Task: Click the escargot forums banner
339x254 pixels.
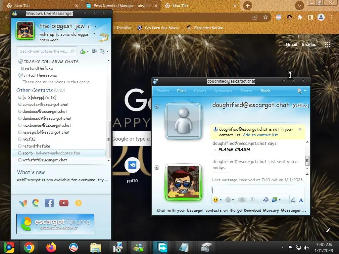Action: click(x=55, y=224)
